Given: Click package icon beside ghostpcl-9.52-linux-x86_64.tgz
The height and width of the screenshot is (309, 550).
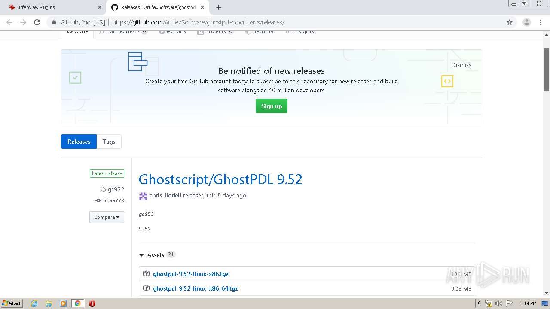Looking at the screenshot, I should click(x=146, y=288).
